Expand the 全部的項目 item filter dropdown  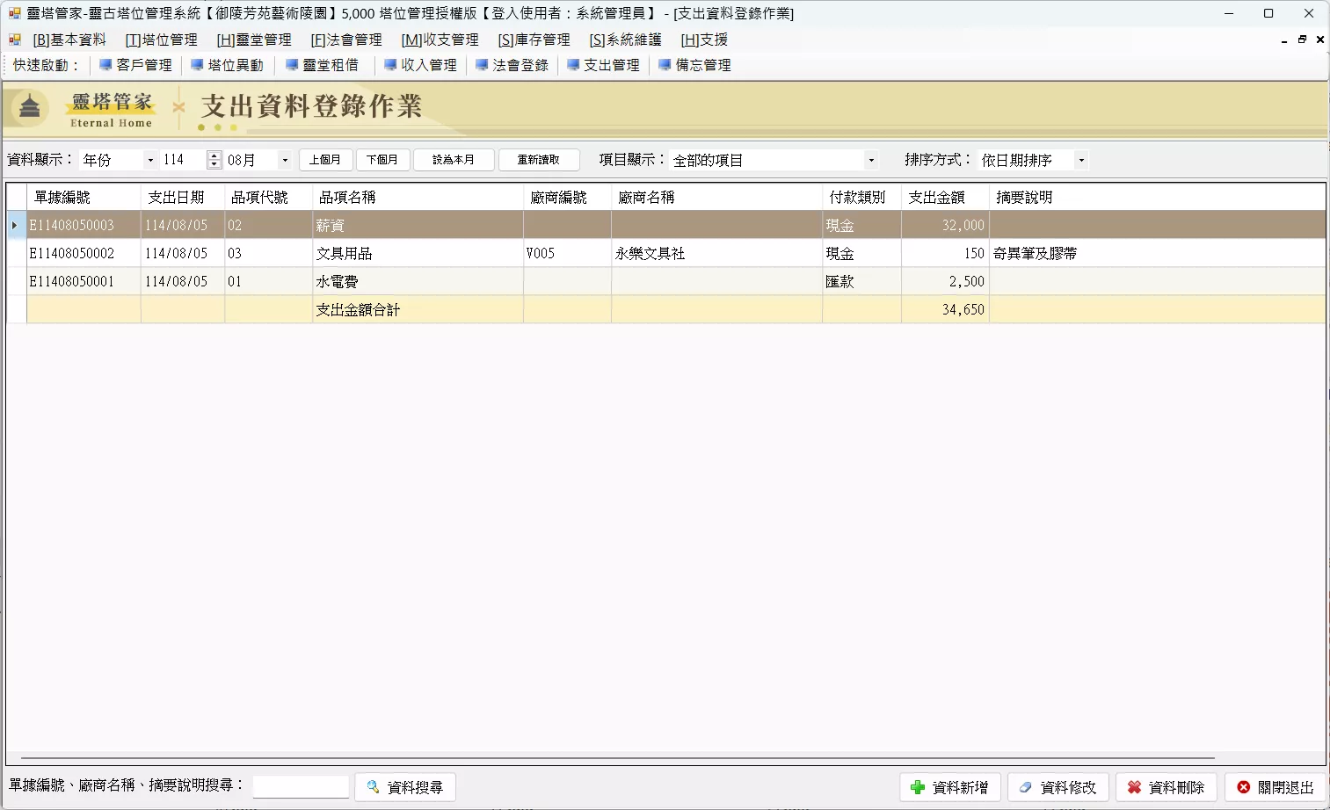pyautogui.click(x=871, y=160)
